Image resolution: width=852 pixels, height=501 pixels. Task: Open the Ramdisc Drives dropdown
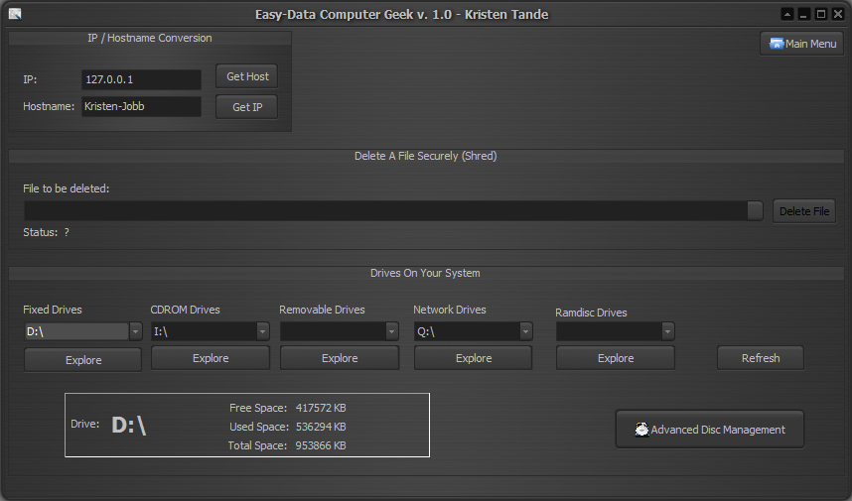tap(667, 331)
